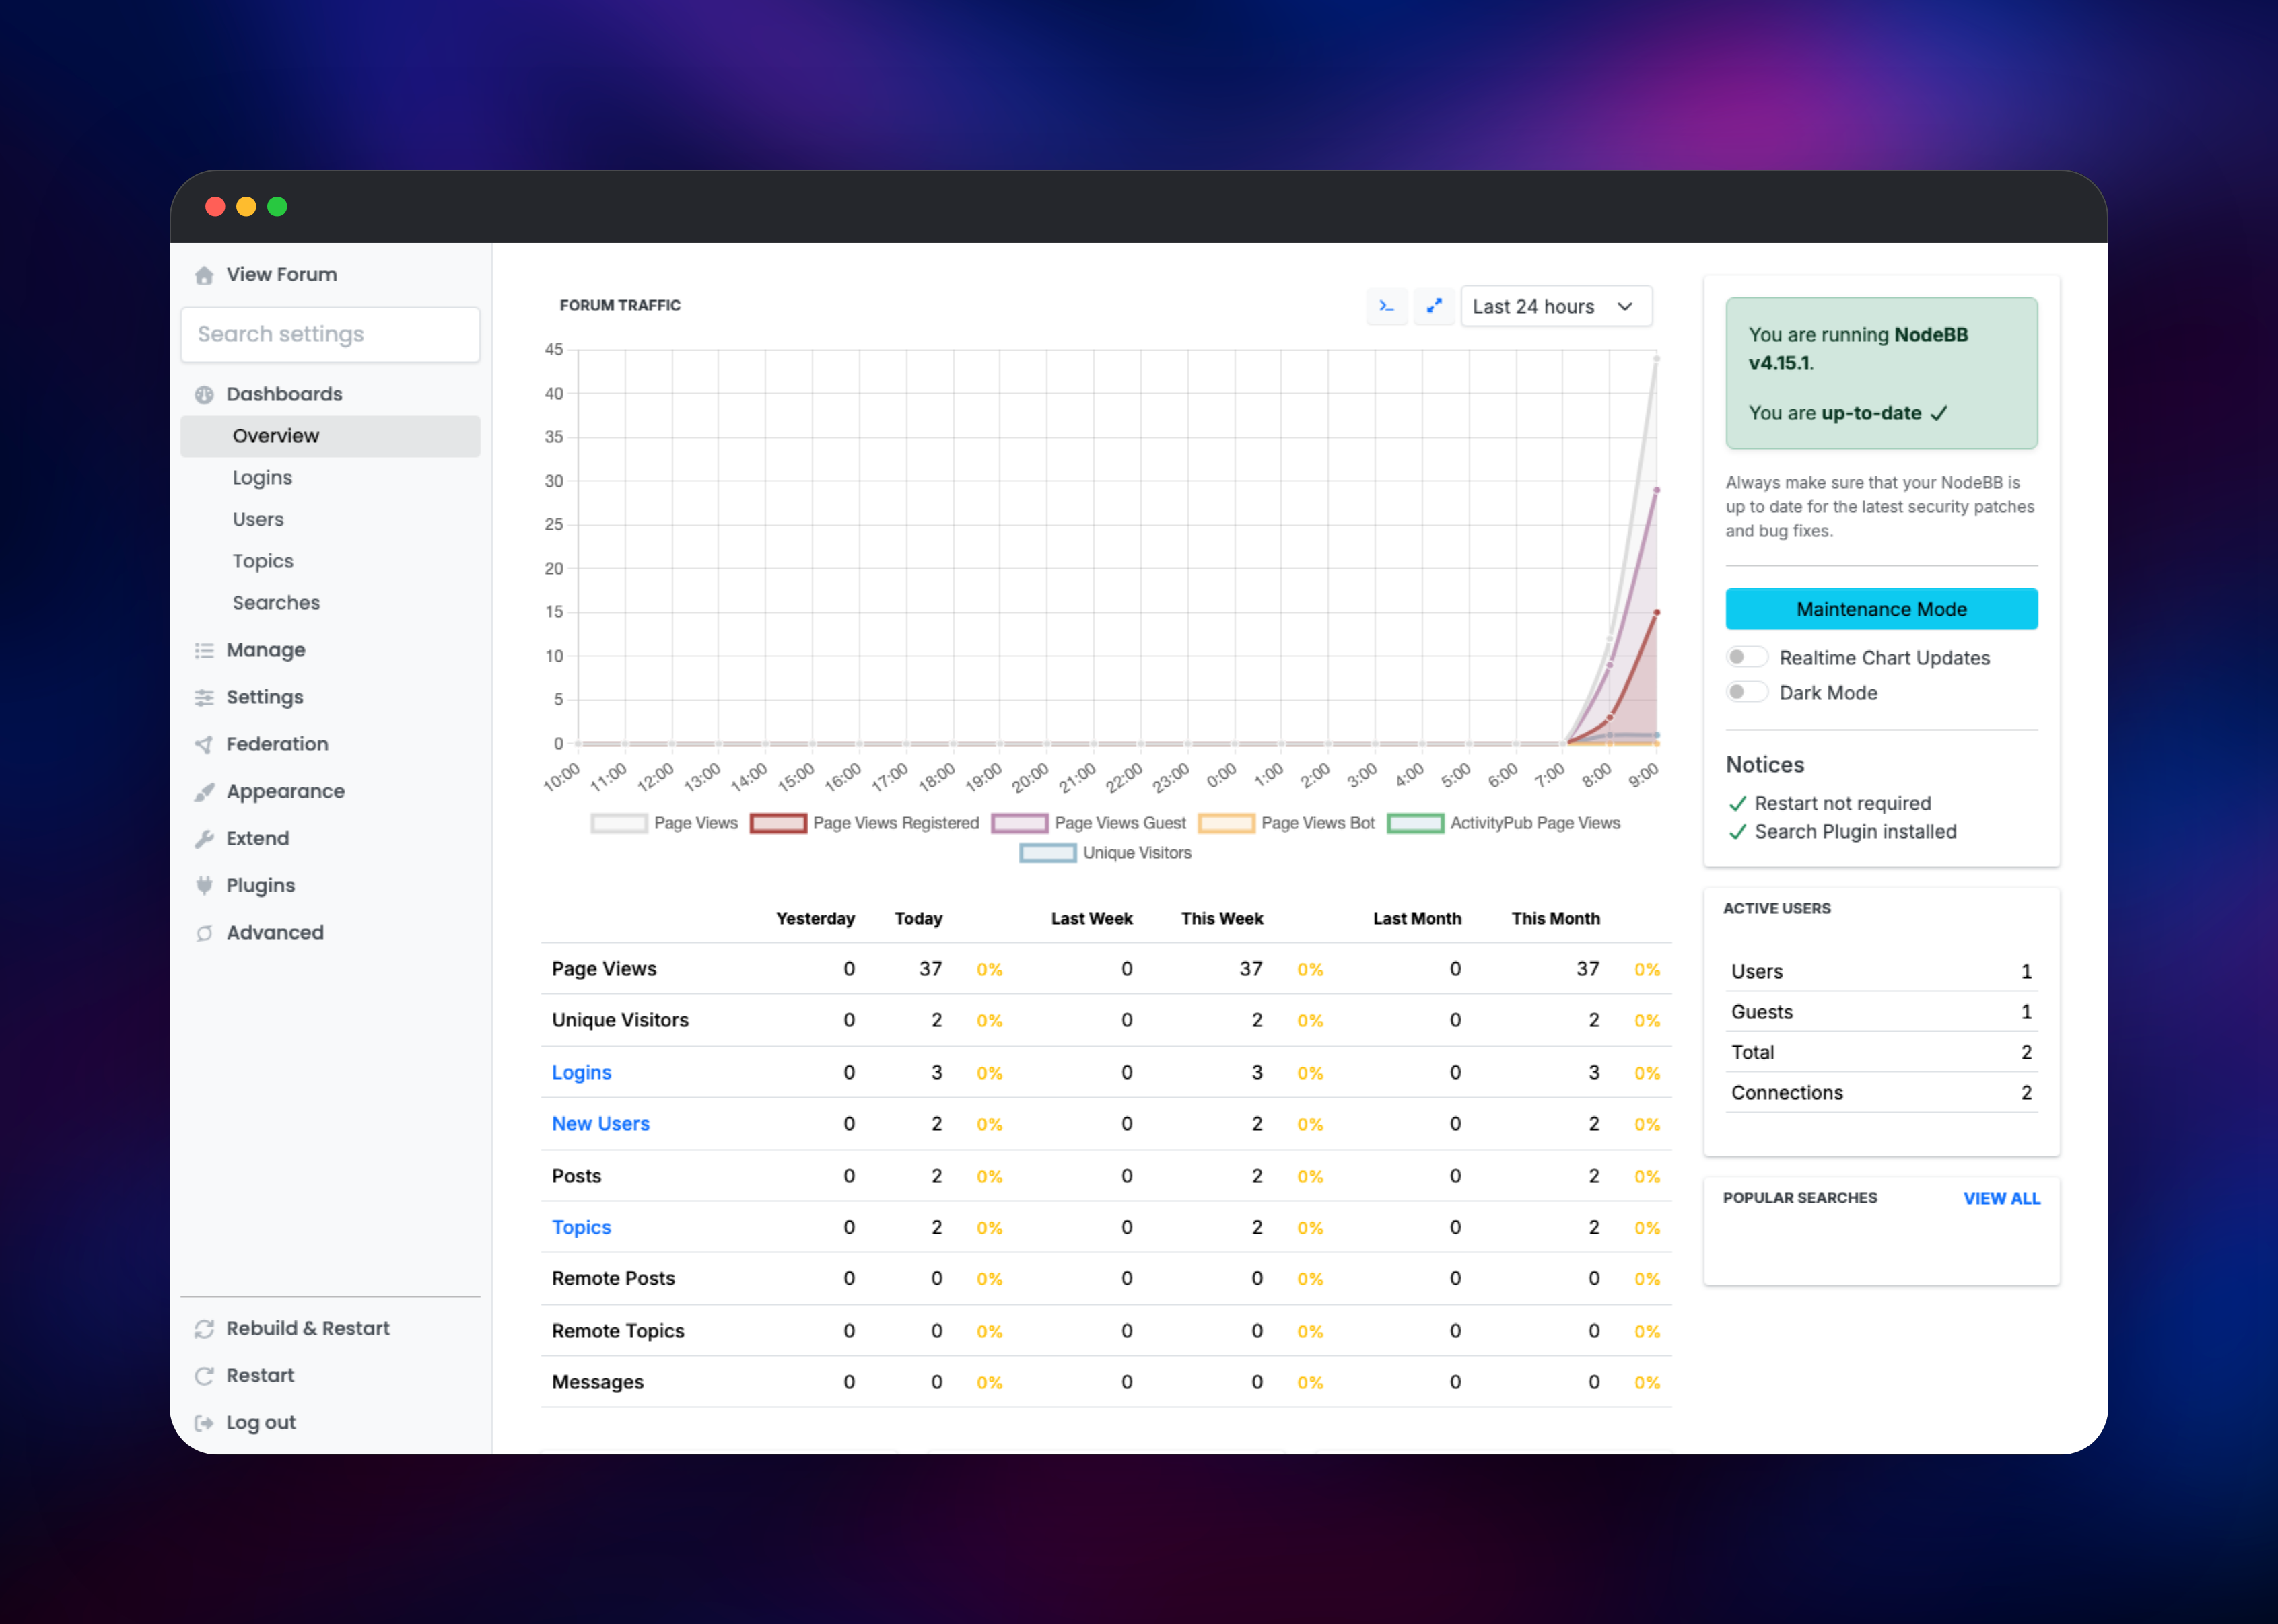Expand the Settings menu section

coord(330,698)
